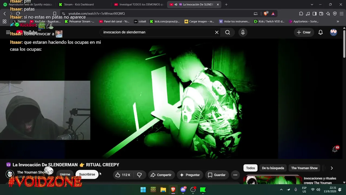Open the kick.com/popout bookmark
Image resolution: width=346 pixels, height=195 pixels.
pyautogui.click(x=165, y=21)
